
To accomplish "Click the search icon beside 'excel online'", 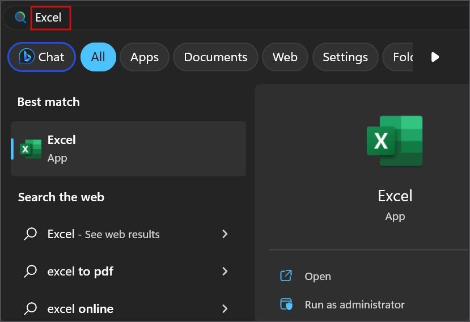I will [x=30, y=308].
